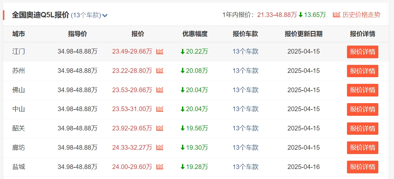Click city name 江门
This screenshot has height=179, width=394.
(19, 52)
